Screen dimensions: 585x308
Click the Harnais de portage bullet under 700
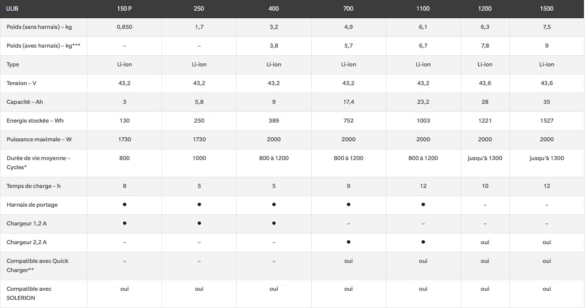click(x=348, y=205)
